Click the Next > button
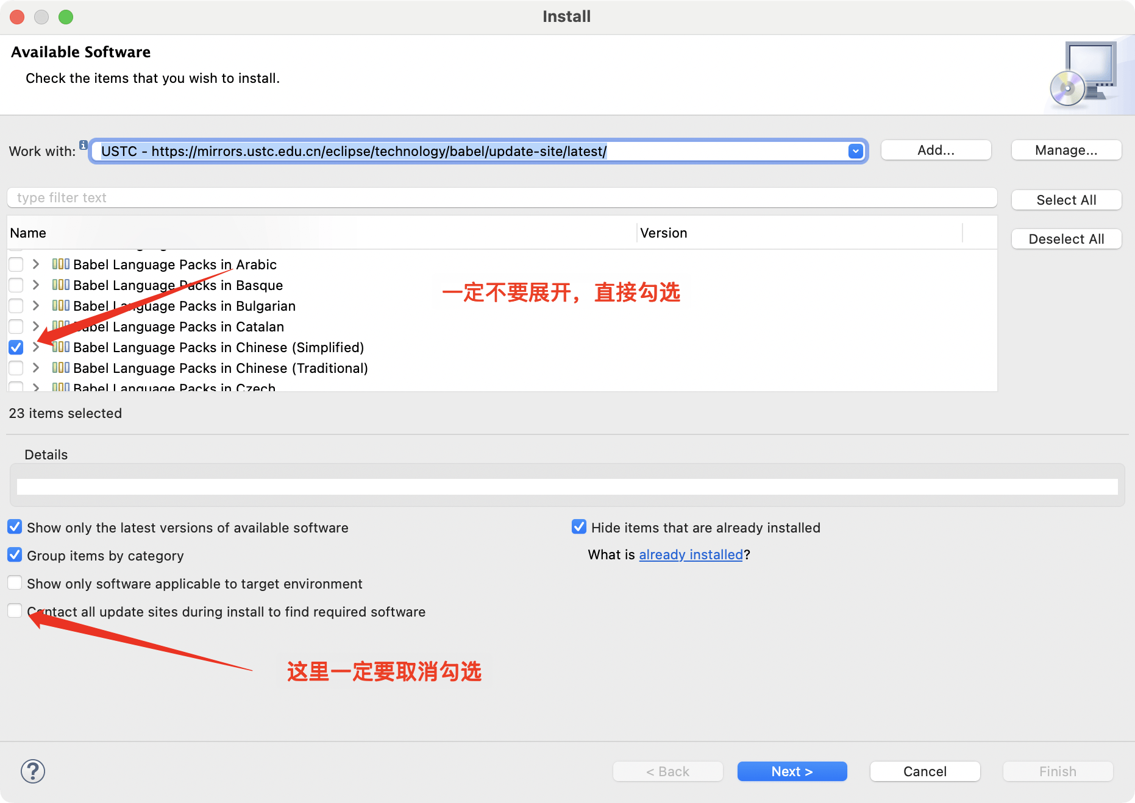The width and height of the screenshot is (1135, 803). (x=792, y=771)
